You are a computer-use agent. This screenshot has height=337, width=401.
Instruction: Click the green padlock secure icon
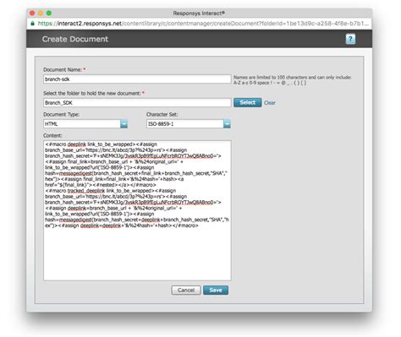[32, 24]
